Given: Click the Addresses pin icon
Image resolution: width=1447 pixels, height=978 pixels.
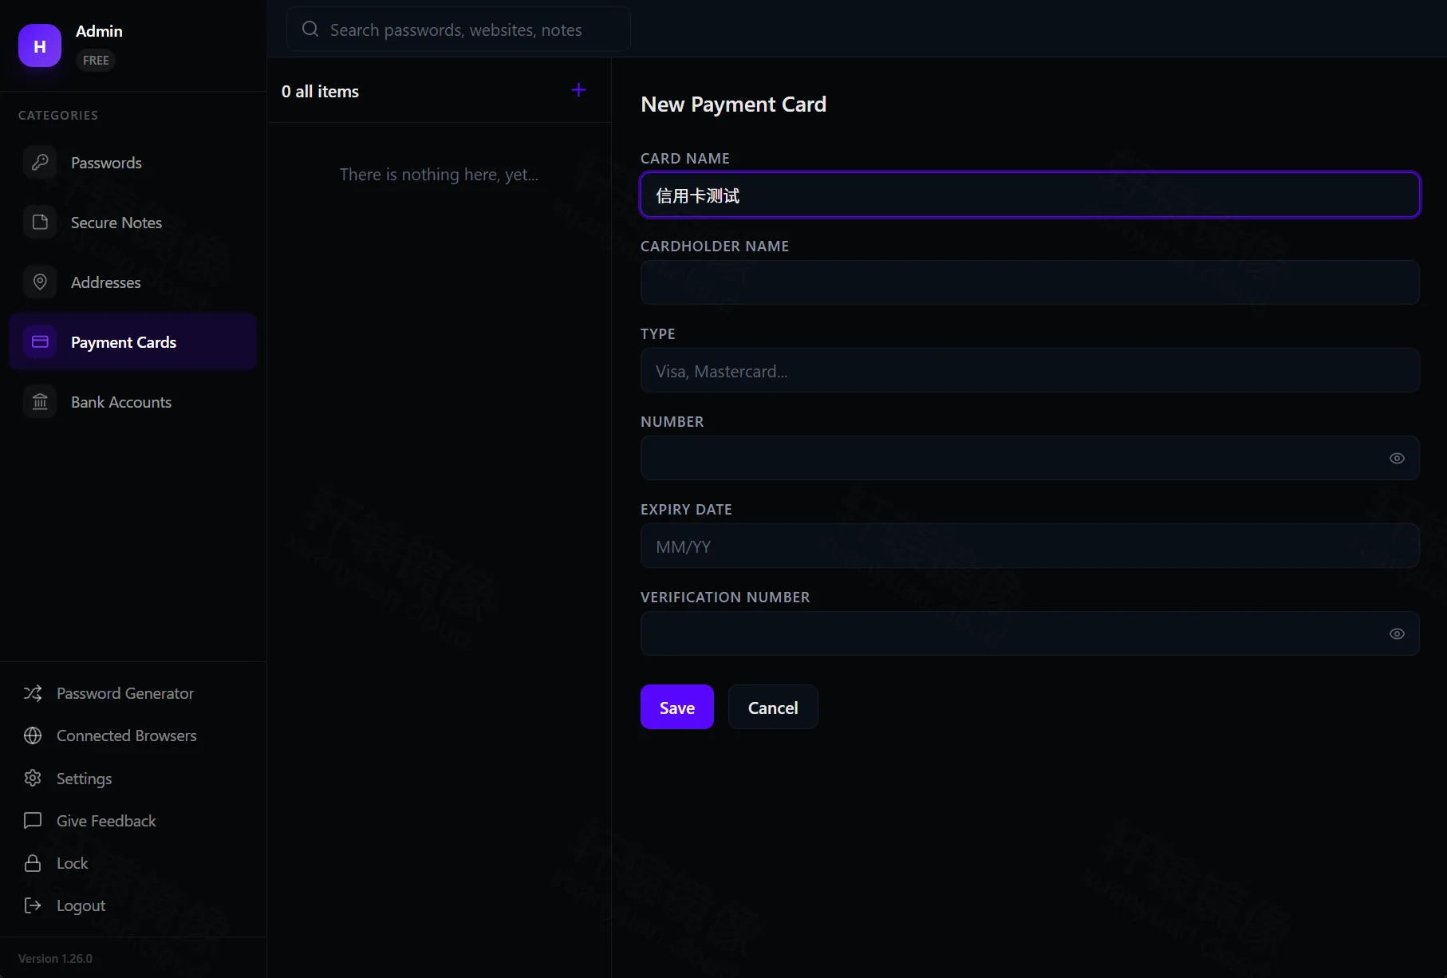Looking at the screenshot, I should (x=40, y=282).
